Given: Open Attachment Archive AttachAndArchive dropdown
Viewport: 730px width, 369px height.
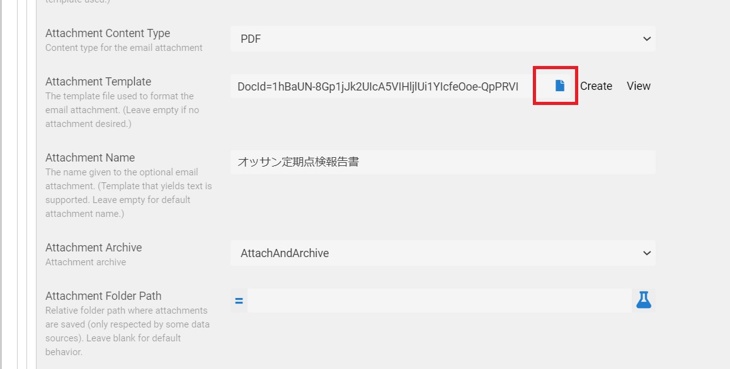Looking at the screenshot, I should (443, 253).
